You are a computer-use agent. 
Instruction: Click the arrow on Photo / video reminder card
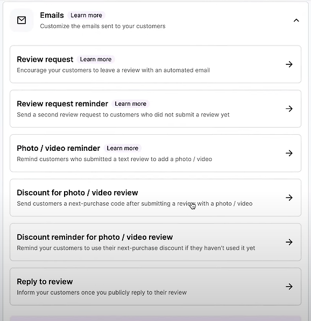click(289, 153)
